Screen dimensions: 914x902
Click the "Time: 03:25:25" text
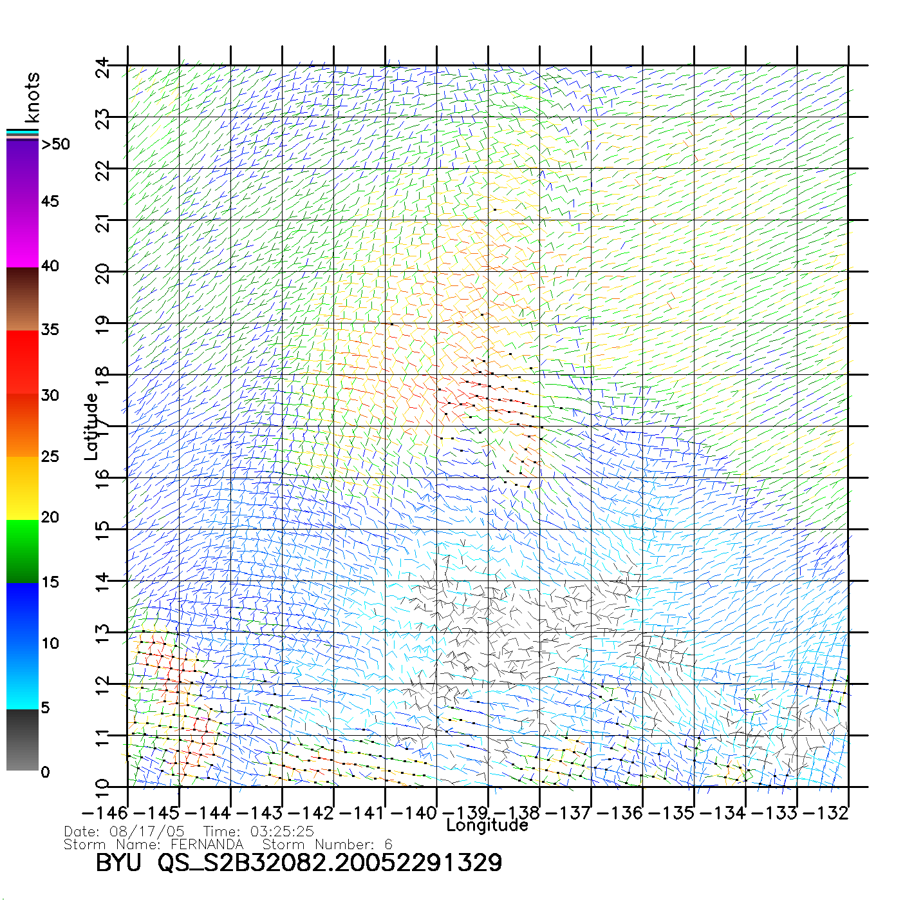(258, 832)
